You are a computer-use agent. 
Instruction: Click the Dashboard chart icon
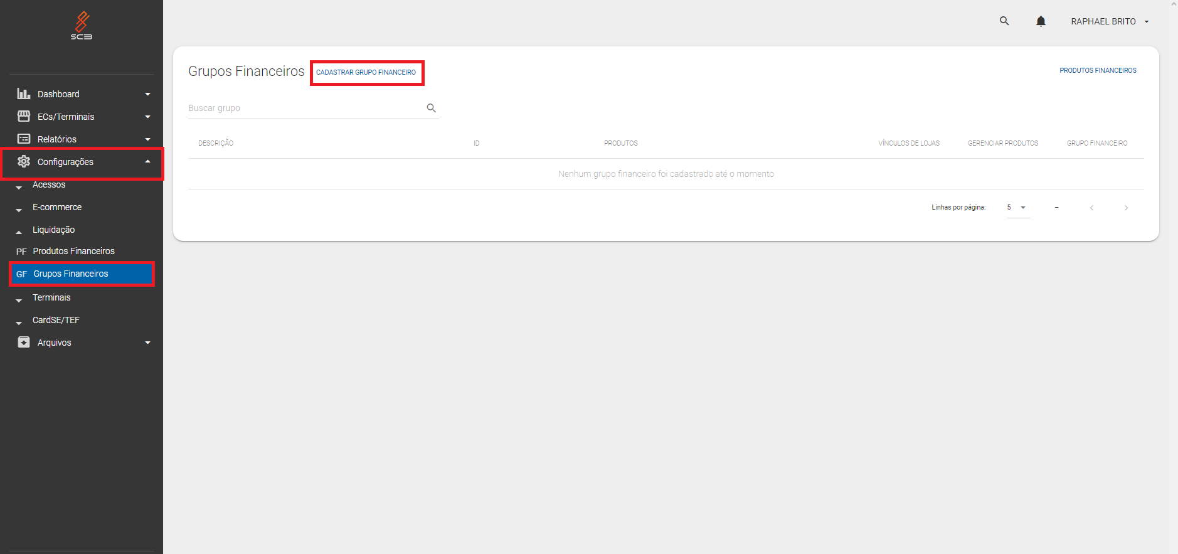[24, 94]
